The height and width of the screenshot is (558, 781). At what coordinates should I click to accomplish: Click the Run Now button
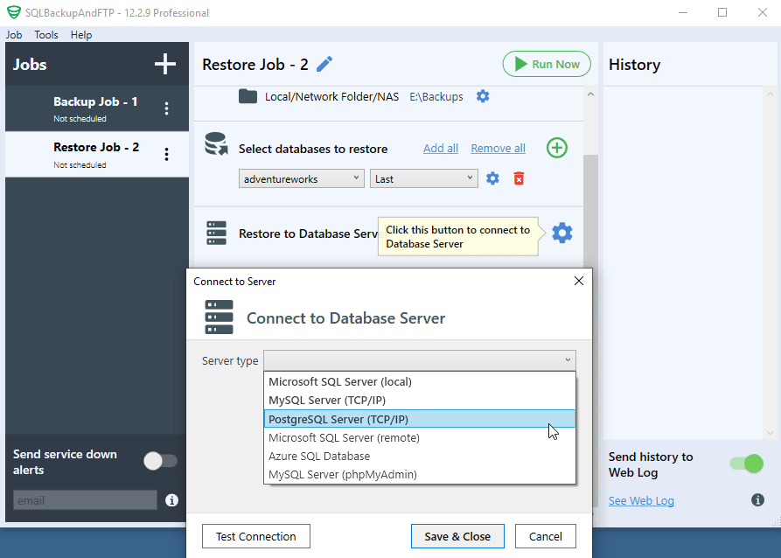point(547,64)
